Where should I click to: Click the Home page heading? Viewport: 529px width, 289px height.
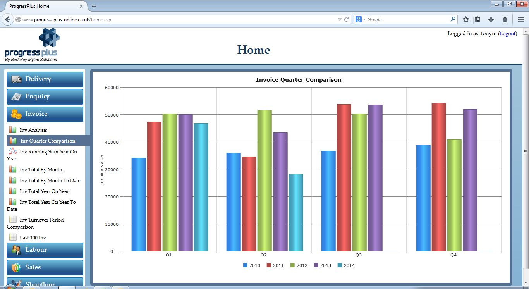[254, 50]
